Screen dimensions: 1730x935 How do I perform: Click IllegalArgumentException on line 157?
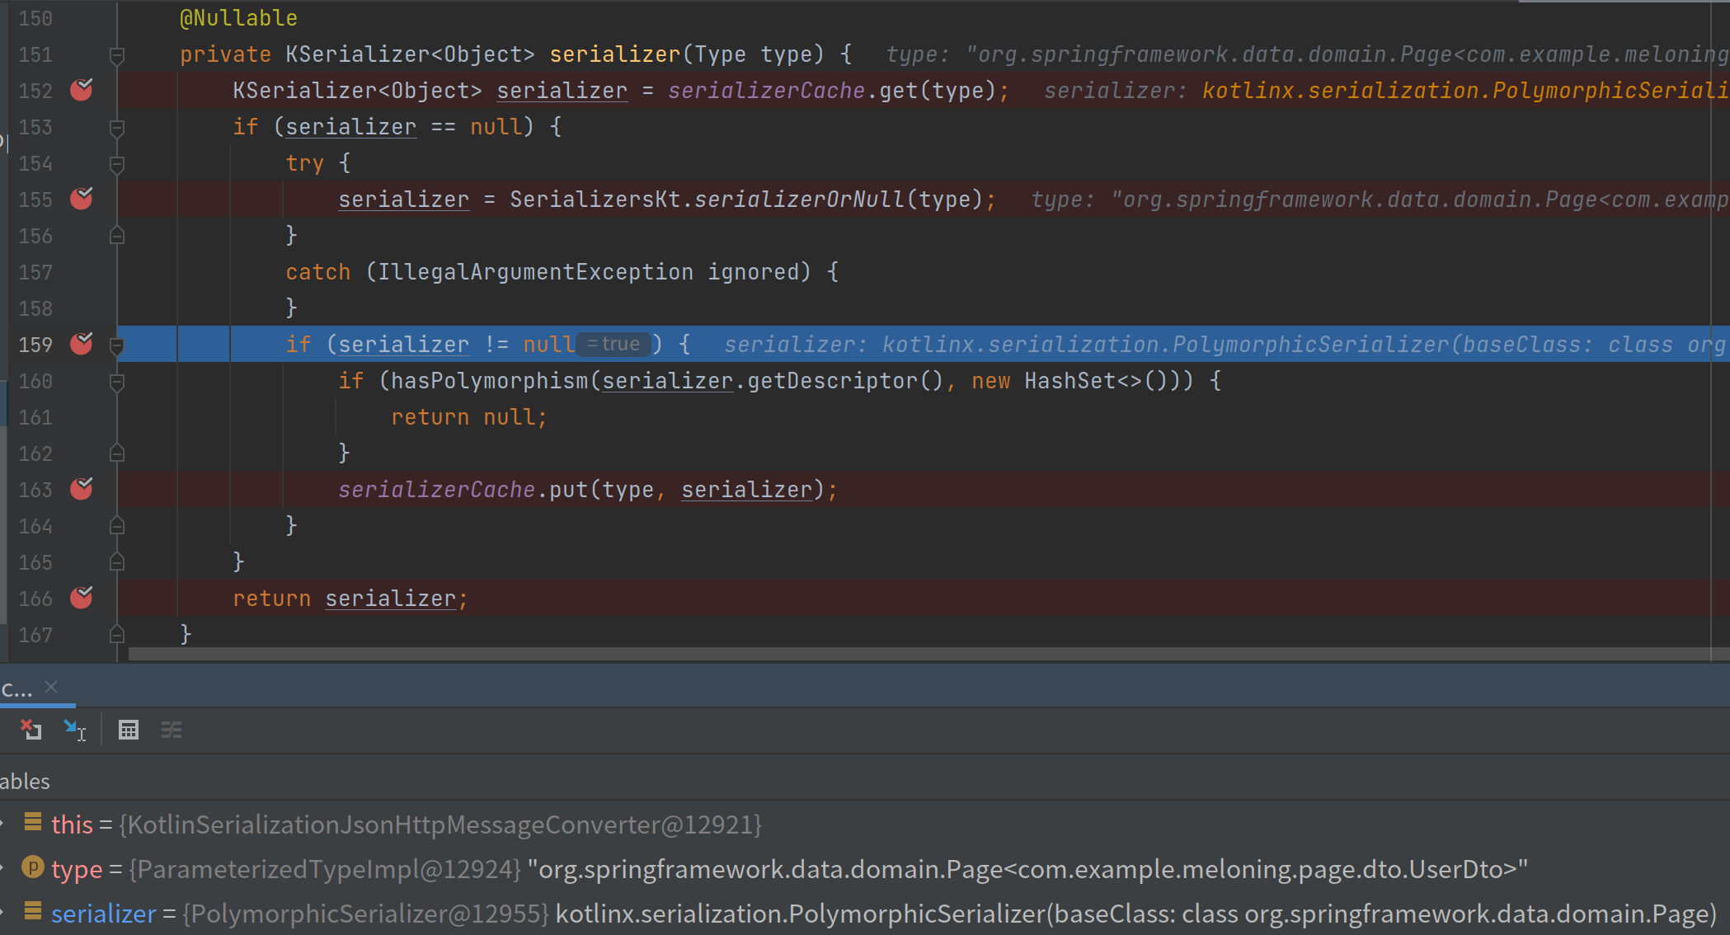point(535,272)
